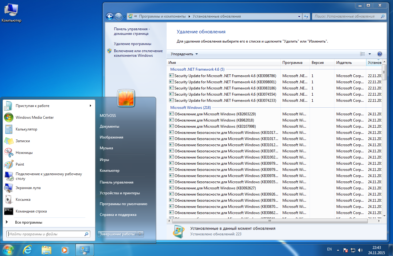Open Музыка from Start menu

pos(106,148)
